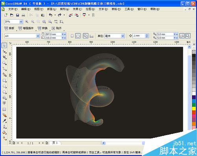Viewport: 197px width, 156px height.
Task: Click the 增强插件 toolbar button
Action: click(x=26, y=28)
